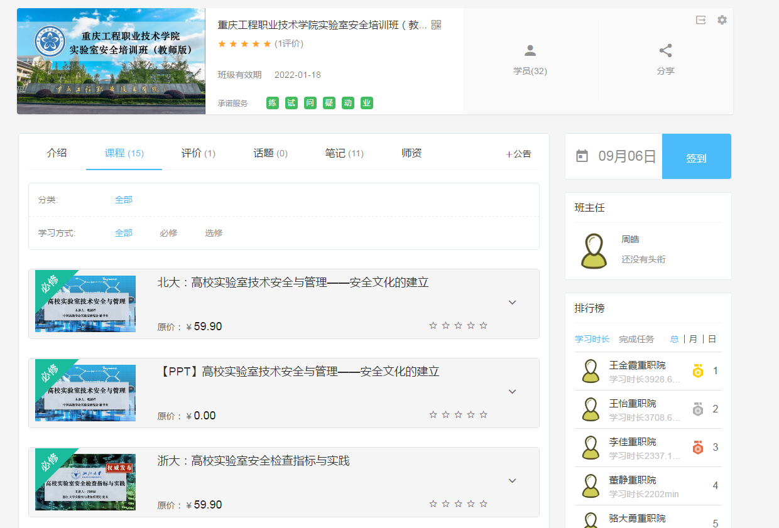This screenshot has height=528, width=779.
Task: Click the 业 service badge
Action: click(x=367, y=103)
